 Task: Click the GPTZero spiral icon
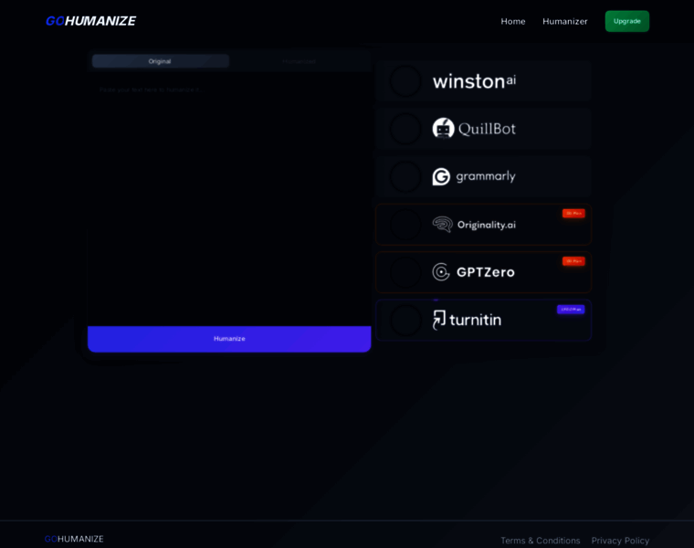(441, 272)
